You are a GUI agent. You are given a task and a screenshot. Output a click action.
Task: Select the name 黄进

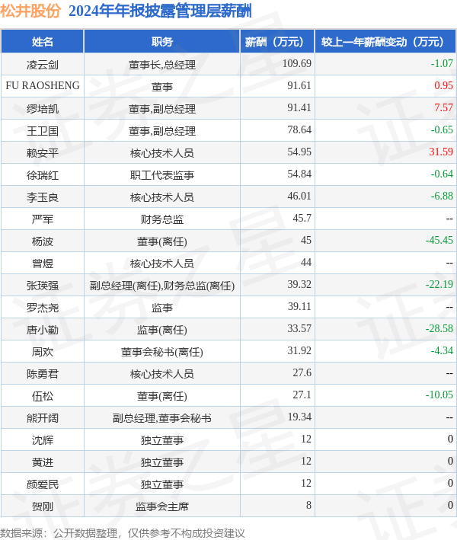pos(43,462)
